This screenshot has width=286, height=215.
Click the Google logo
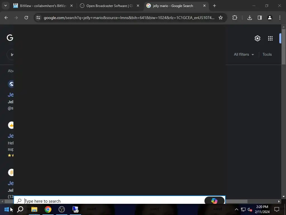click(10, 38)
